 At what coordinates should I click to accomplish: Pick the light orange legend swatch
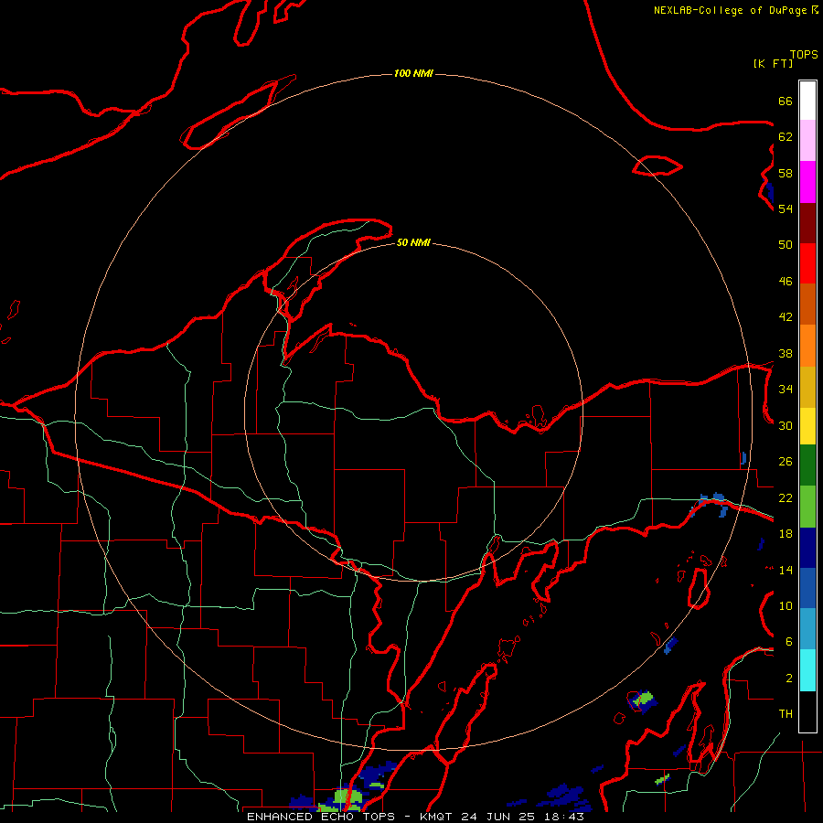pyautogui.click(x=807, y=346)
